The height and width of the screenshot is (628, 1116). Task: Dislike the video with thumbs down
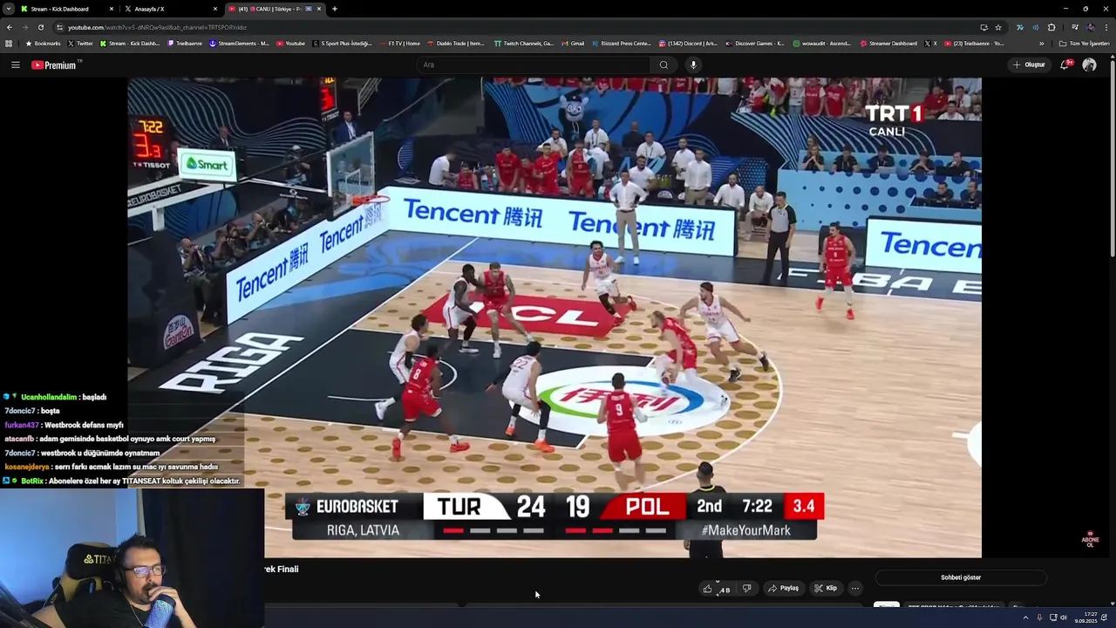click(746, 589)
